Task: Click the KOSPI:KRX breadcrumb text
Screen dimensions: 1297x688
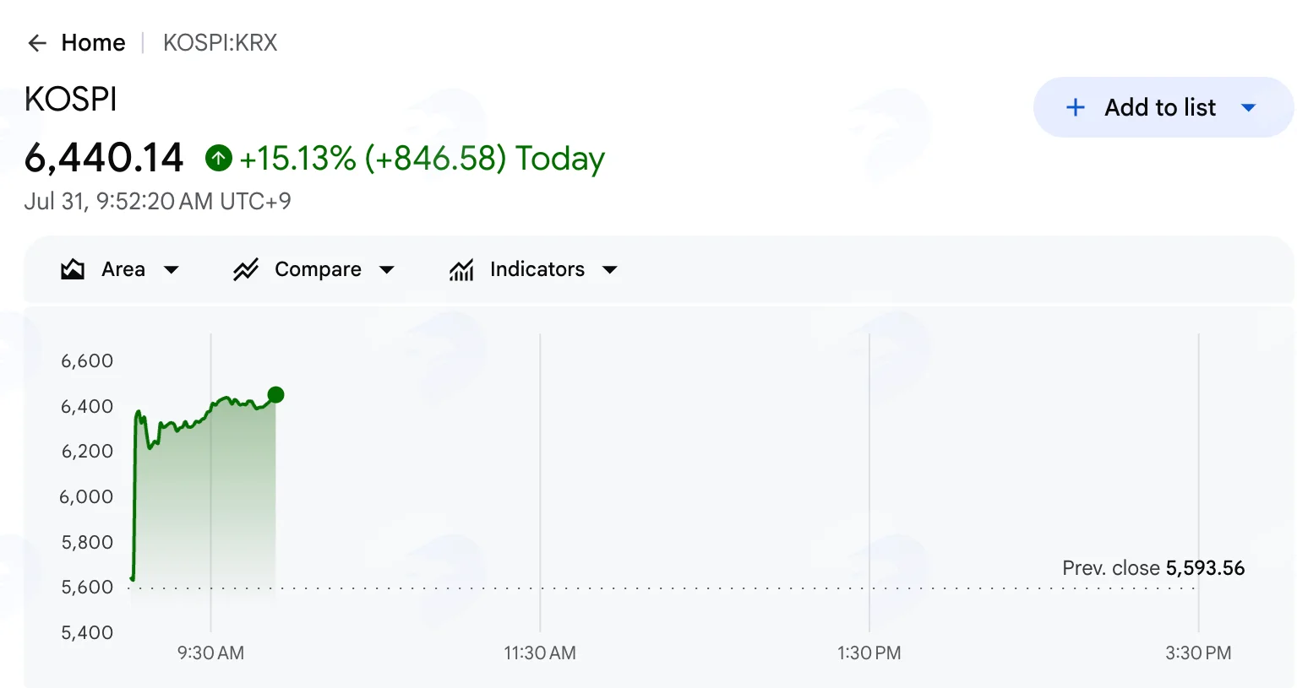Action: [220, 43]
